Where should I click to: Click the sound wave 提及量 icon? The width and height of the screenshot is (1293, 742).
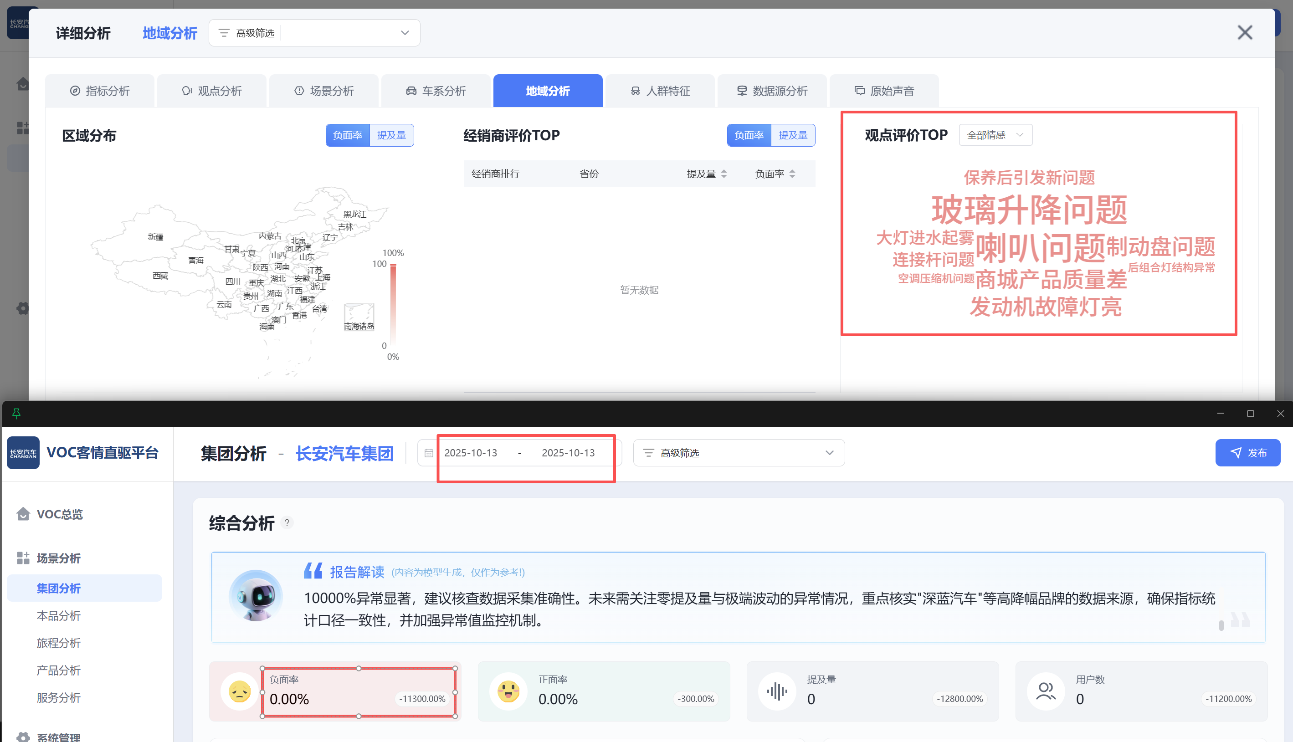777,691
